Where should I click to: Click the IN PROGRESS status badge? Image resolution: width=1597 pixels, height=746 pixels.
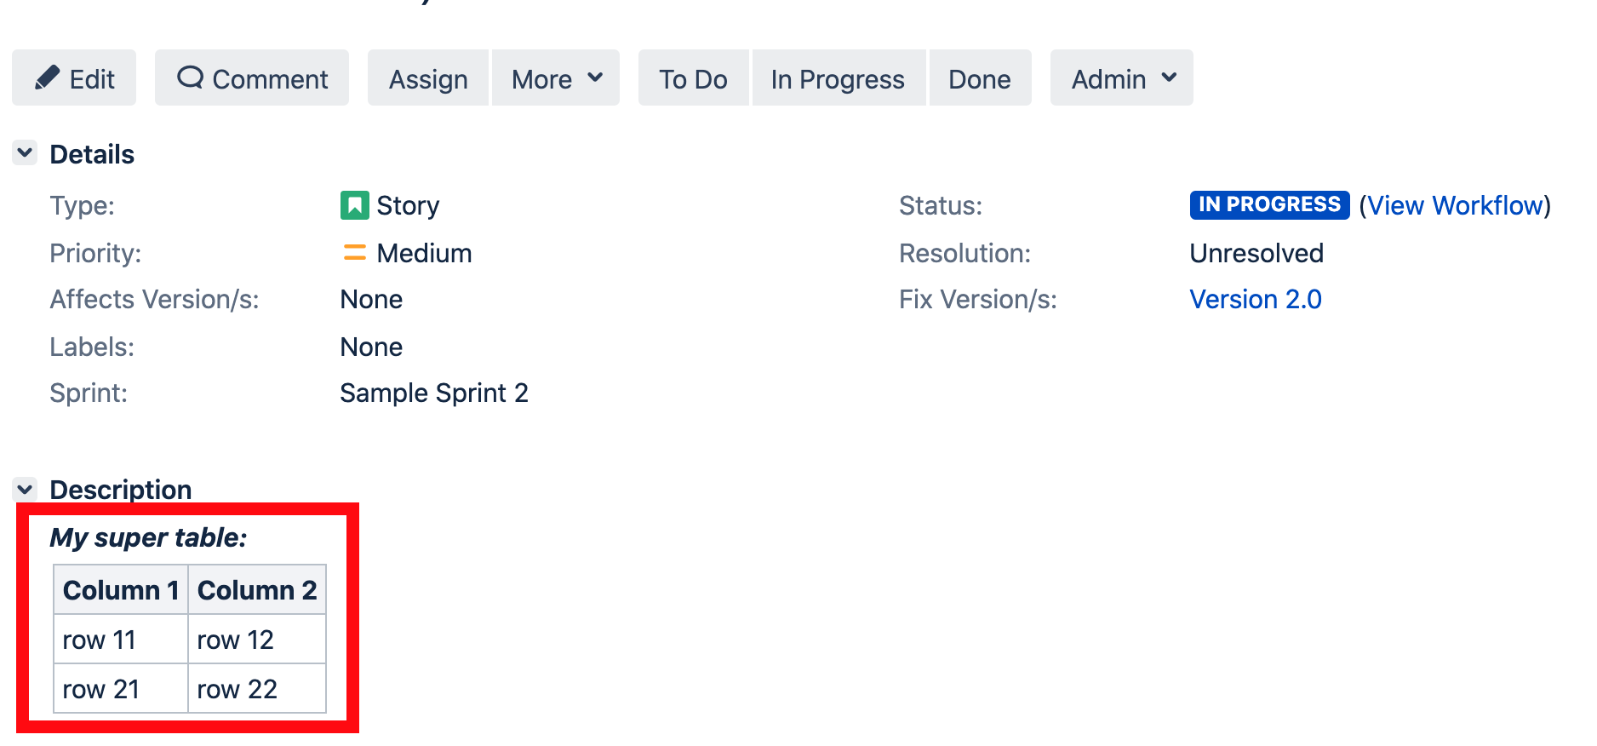tap(1269, 204)
